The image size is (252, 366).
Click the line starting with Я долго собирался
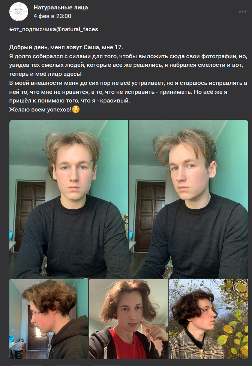click(128, 56)
